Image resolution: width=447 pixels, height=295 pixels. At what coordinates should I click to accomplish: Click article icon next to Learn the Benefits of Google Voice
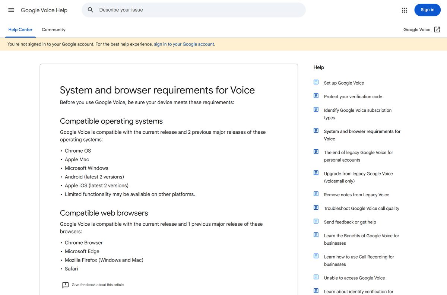point(316,235)
